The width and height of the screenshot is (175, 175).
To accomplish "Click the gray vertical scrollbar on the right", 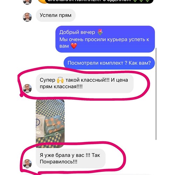I will 156,94.
